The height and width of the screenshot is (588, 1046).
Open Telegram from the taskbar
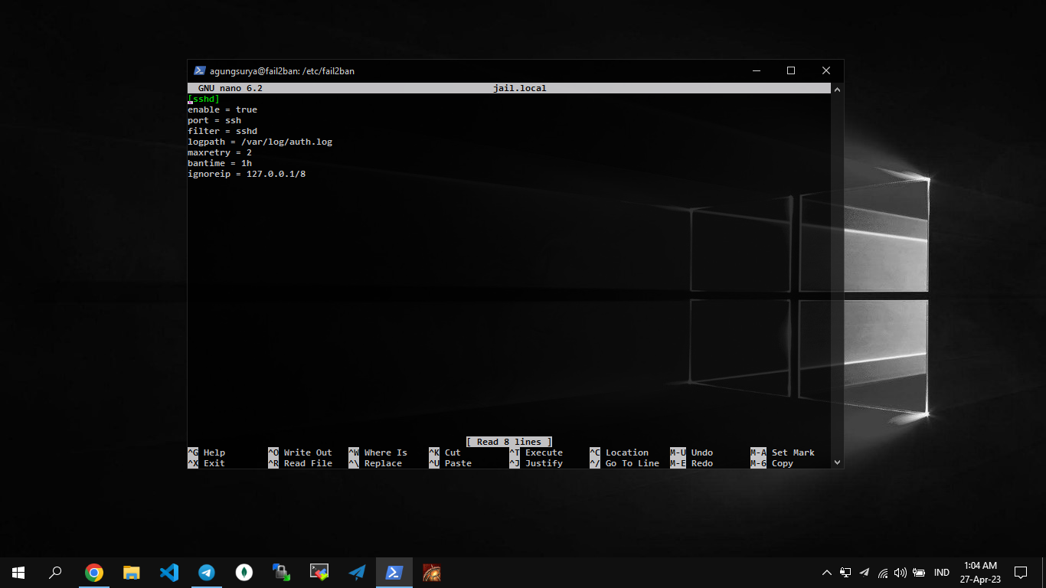coord(206,573)
